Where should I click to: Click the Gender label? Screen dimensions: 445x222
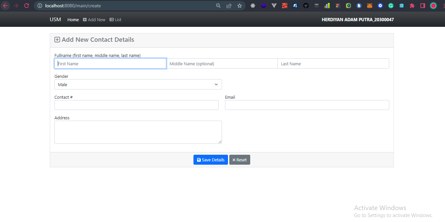(61, 76)
